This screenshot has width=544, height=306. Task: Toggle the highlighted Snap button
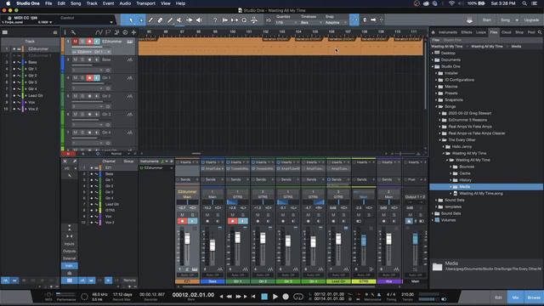tap(354, 20)
